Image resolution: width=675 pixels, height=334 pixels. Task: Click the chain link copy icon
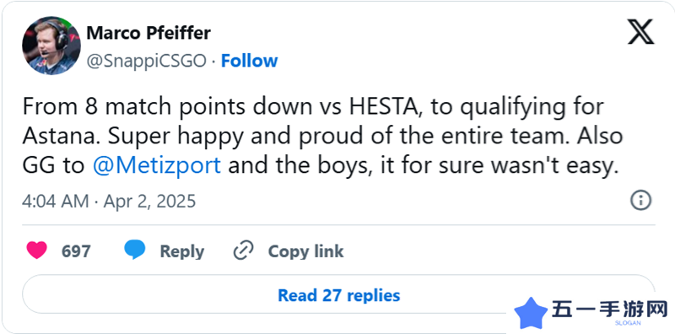(x=243, y=250)
